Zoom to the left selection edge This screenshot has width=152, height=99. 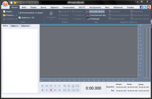pyautogui.click(x=65, y=90)
